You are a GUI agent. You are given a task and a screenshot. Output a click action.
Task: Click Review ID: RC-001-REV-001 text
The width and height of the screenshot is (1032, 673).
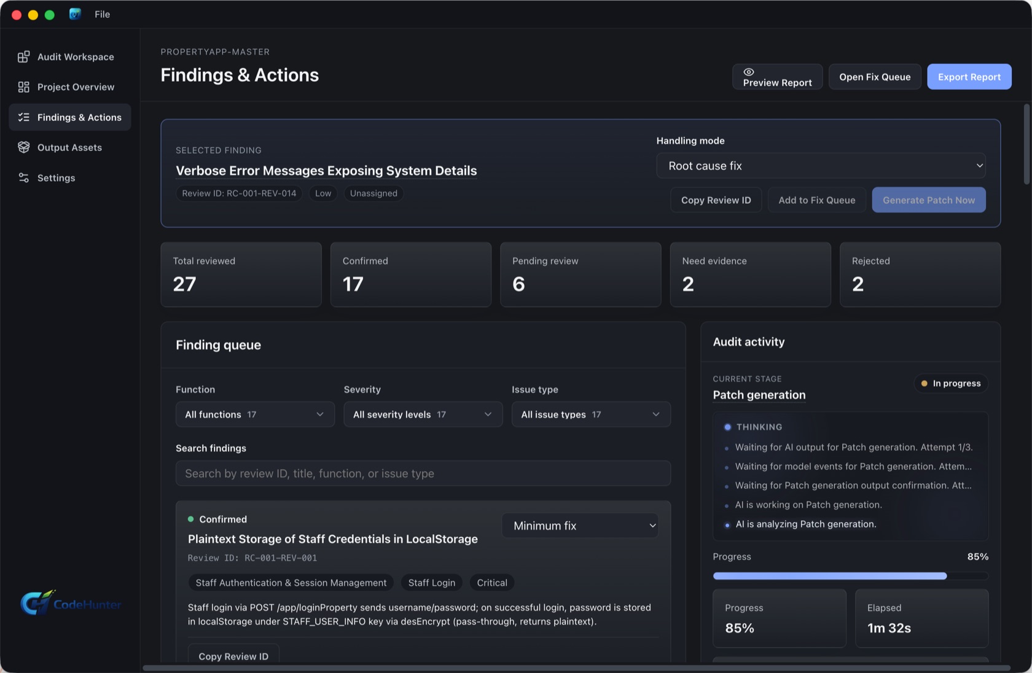pyautogui.click(x=252, y=558)
